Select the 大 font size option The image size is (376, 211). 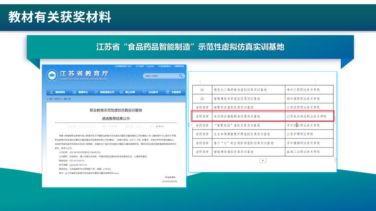(x=157, y=127)
